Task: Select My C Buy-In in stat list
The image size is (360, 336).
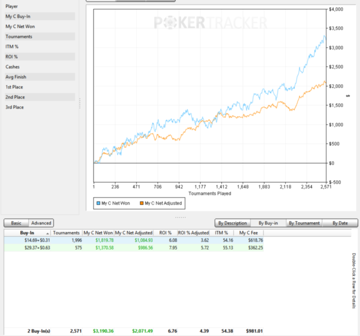Action: pos(40,16)
